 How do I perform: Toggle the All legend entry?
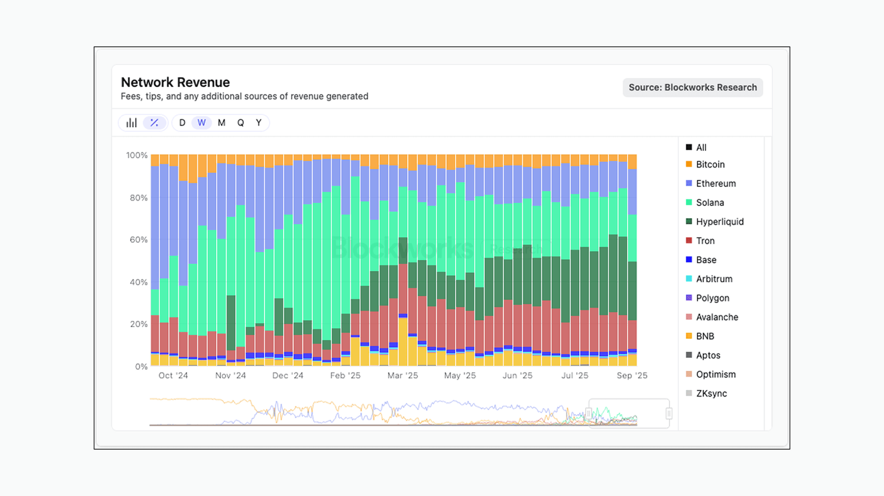(696, 148)
